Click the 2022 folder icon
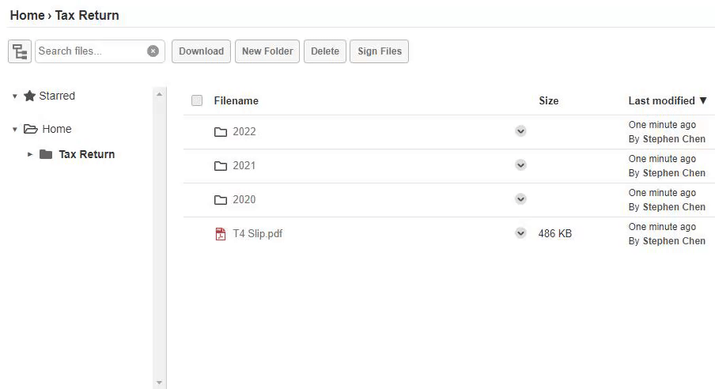Image resolution: width=715 pixels, height=389 pixels. click(x=221, y=132)
